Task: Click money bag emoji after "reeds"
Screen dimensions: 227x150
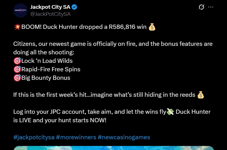Action: point(201,95)
